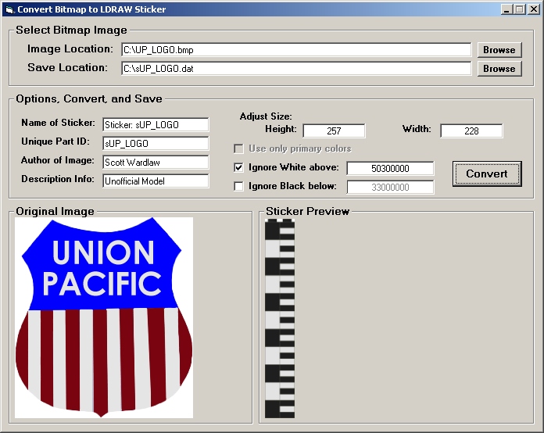
Task: Enable 'Ignore Black below' checkbox
Action: click(238, 186)
